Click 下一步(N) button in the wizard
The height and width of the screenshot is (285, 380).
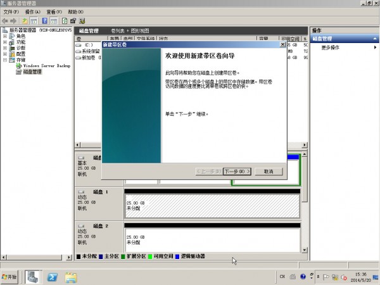pos(237,171)
